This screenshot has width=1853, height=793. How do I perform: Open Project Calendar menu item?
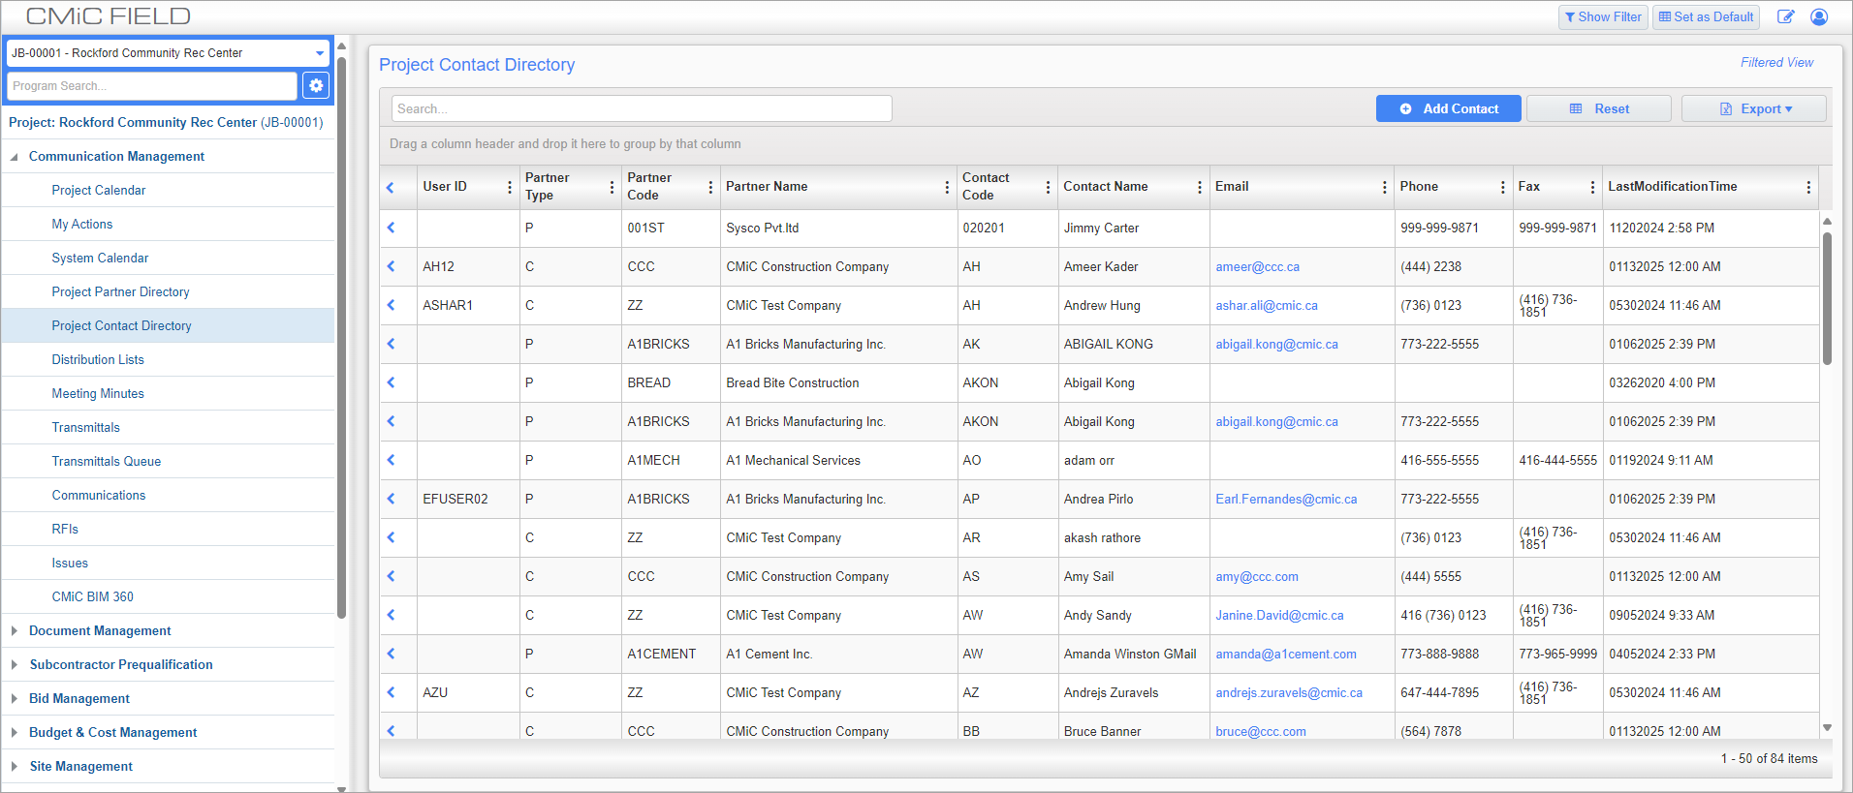tap(99, 190)
